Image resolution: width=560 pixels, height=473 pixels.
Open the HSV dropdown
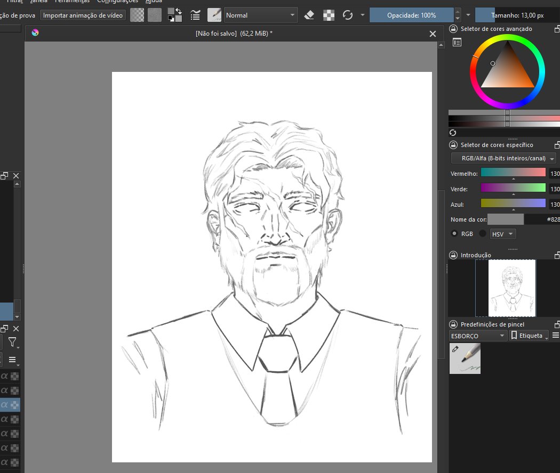coord(503,234)
